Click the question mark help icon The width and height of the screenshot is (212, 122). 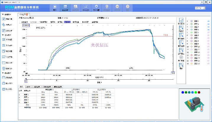point(127,7)
